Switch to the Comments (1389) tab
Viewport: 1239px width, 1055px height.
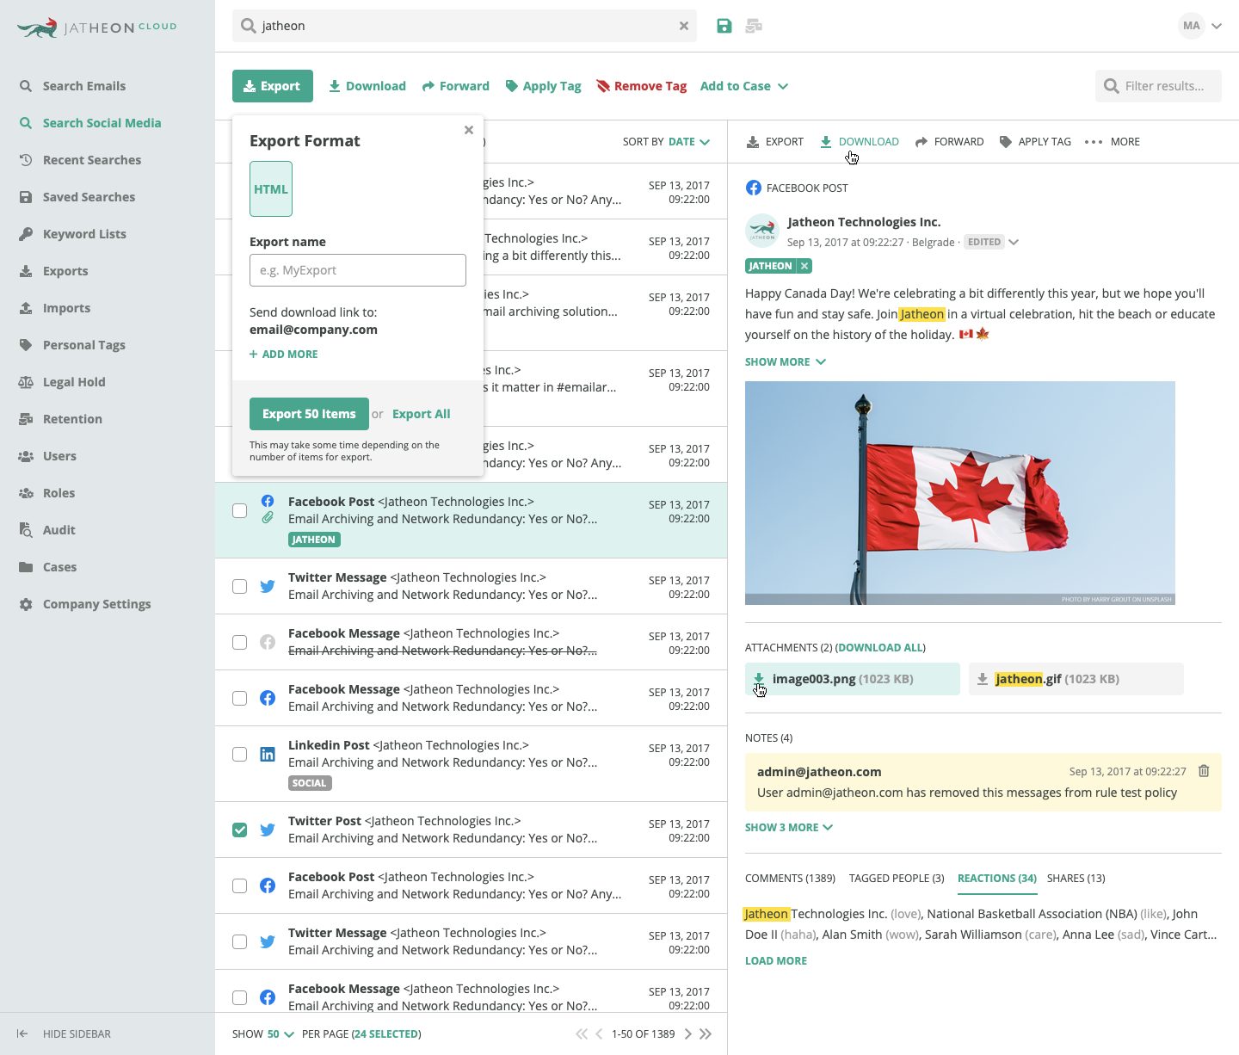[790, 879]
